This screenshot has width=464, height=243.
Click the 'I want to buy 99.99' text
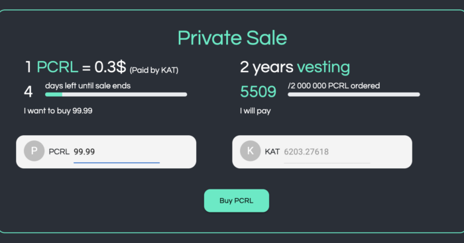[58, 111]
